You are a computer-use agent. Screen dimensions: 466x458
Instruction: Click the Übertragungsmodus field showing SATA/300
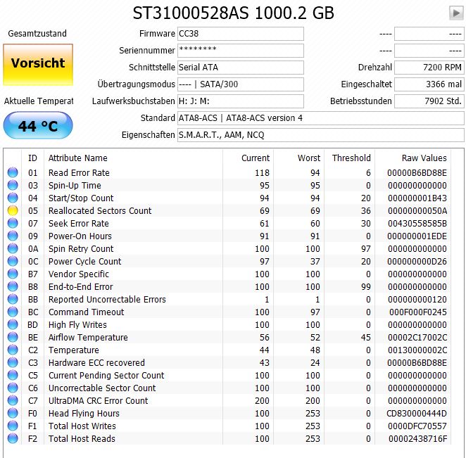coord(241,84)
